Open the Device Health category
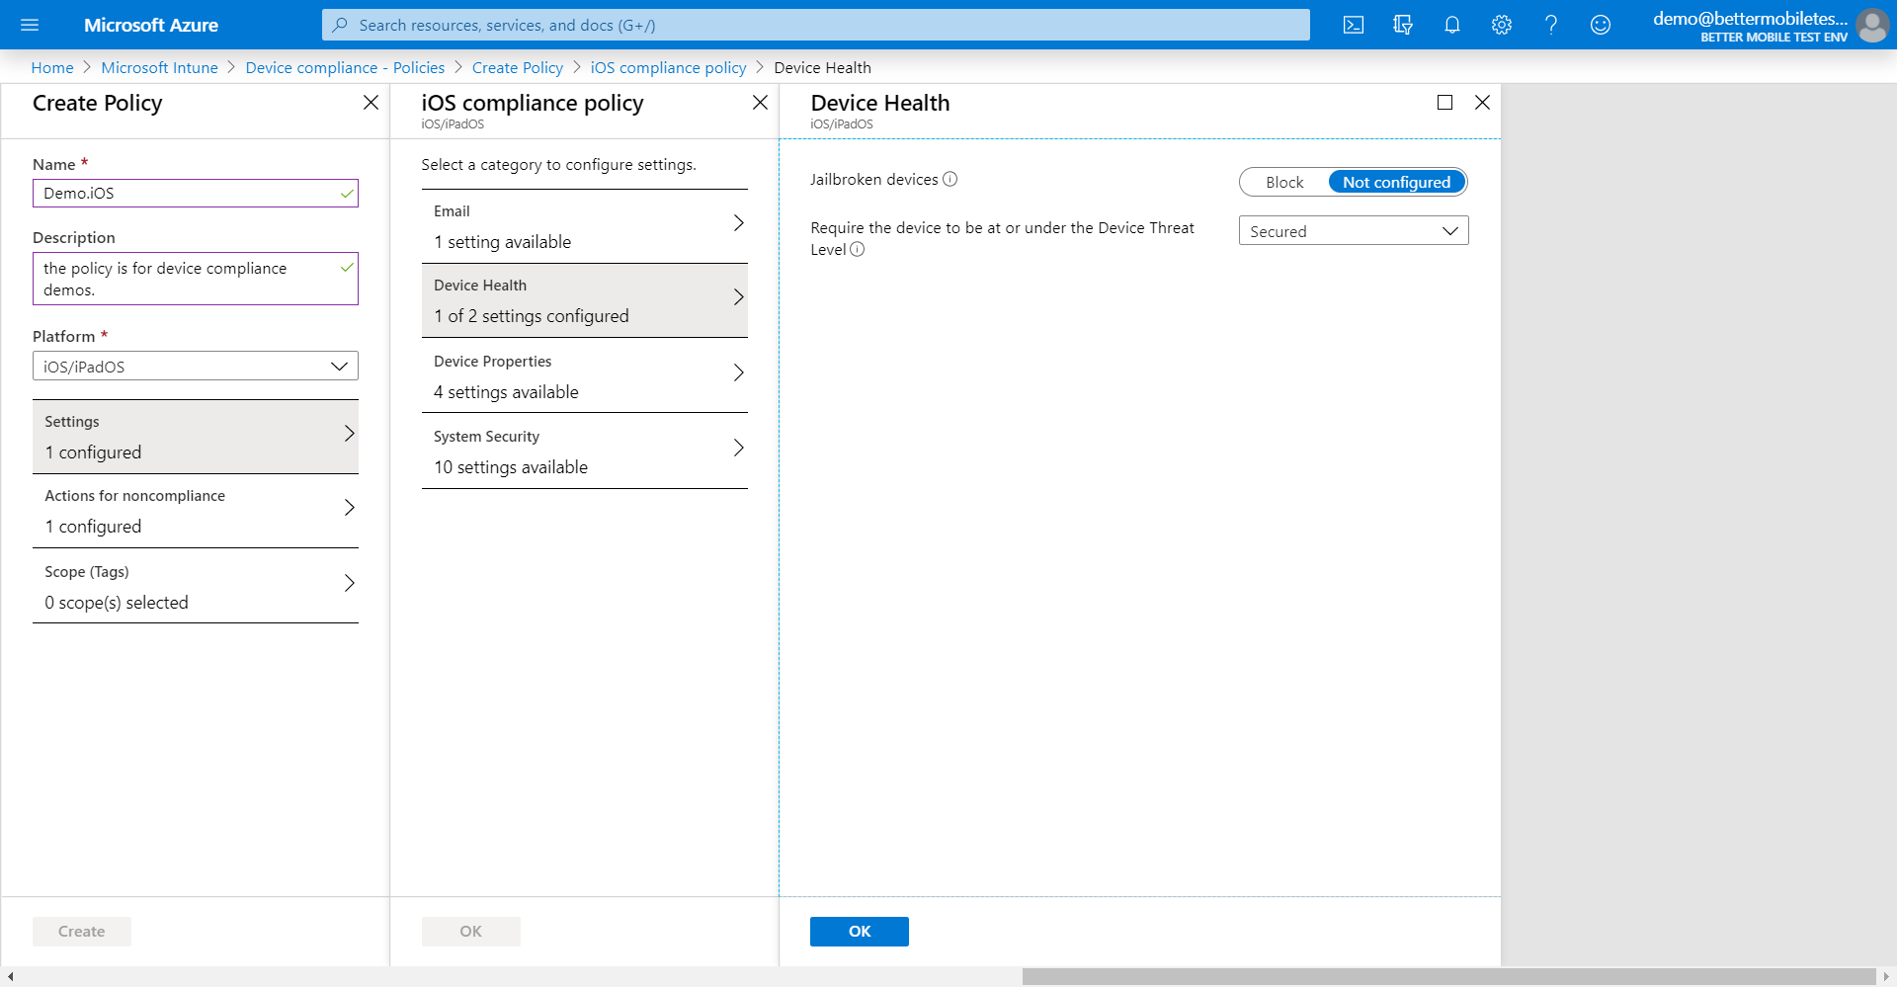The width and height of the screenshot is (1897, 987). click(585, 300)
